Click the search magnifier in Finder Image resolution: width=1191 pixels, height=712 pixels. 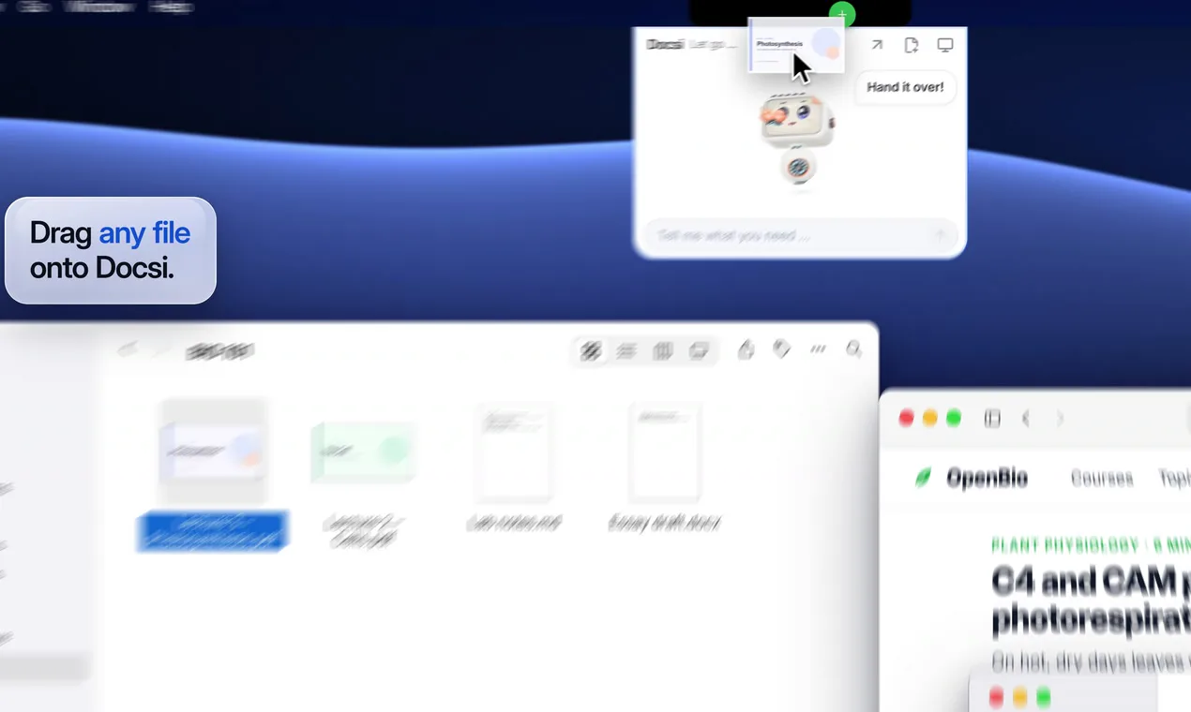(x=853, y=349)
